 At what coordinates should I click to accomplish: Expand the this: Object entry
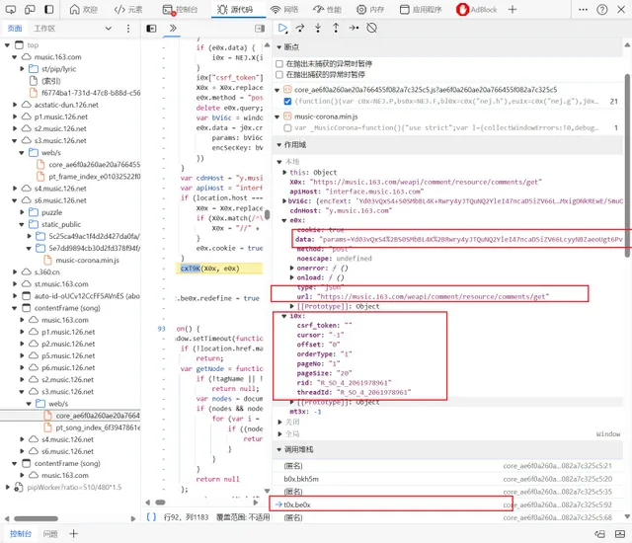[285, 173]
